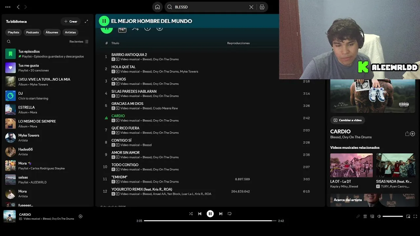Screen dimensions: 420x236
Task: Open LO MISMO DE SIEMPRE album
Action: point(48,124)
